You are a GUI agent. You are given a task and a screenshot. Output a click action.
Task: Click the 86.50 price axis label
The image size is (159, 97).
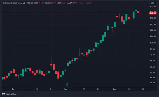tap(152, 61)
